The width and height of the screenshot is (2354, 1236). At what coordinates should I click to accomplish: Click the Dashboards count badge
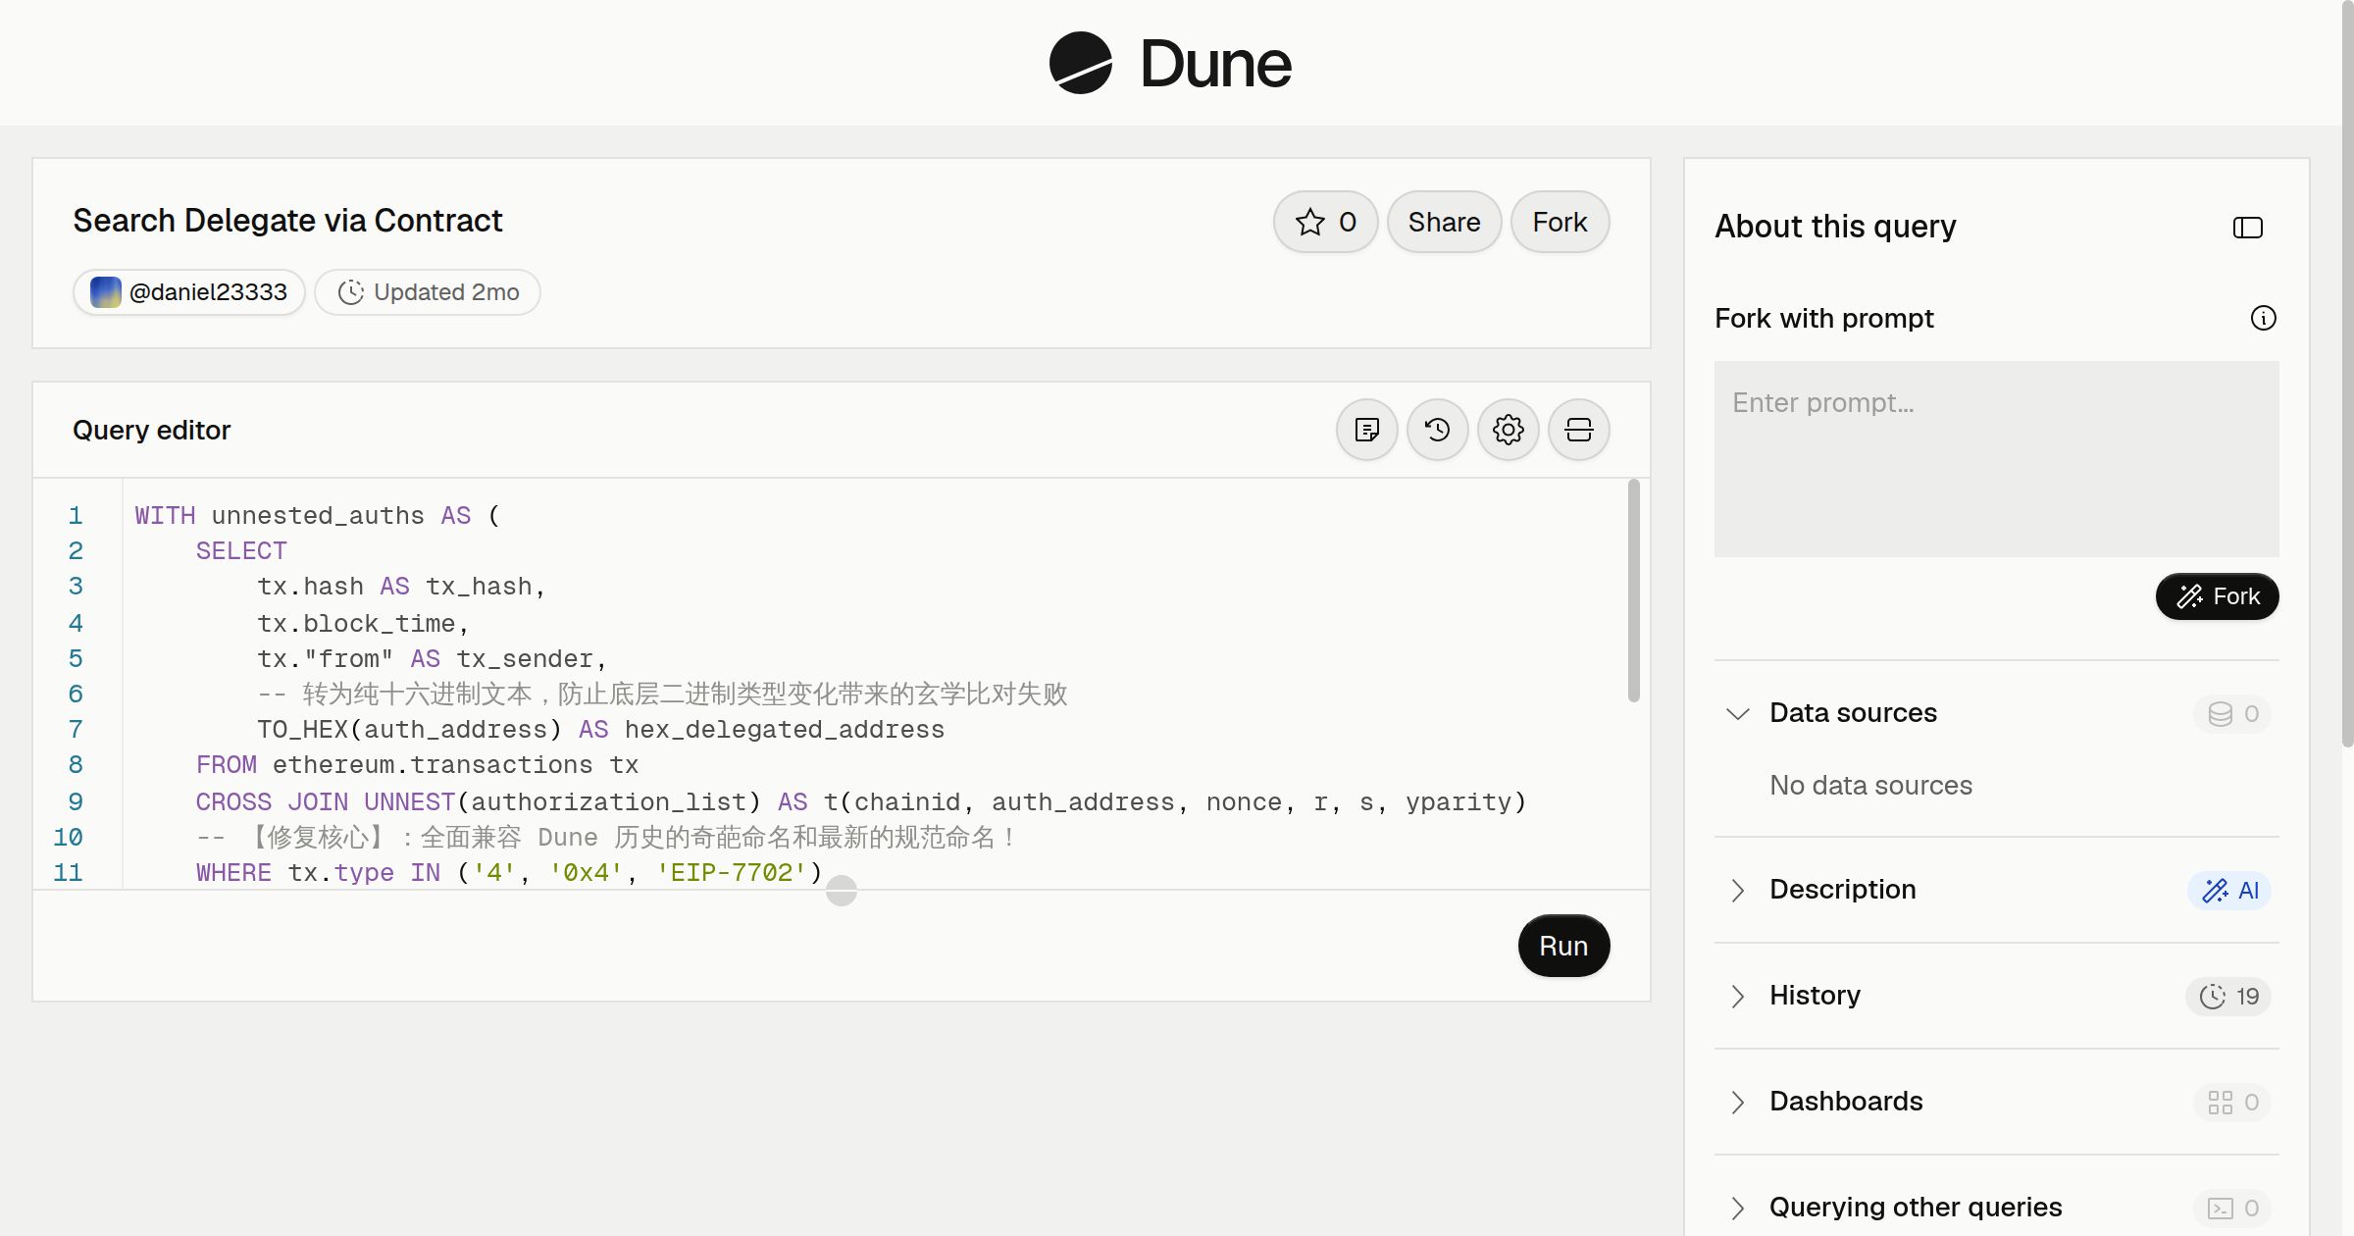tap(2232, 1102)
